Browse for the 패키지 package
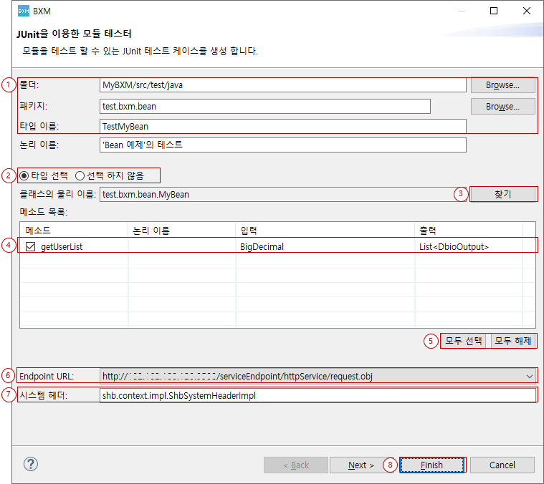This screenshot has width=544, height=484. (x=502, y=107)
